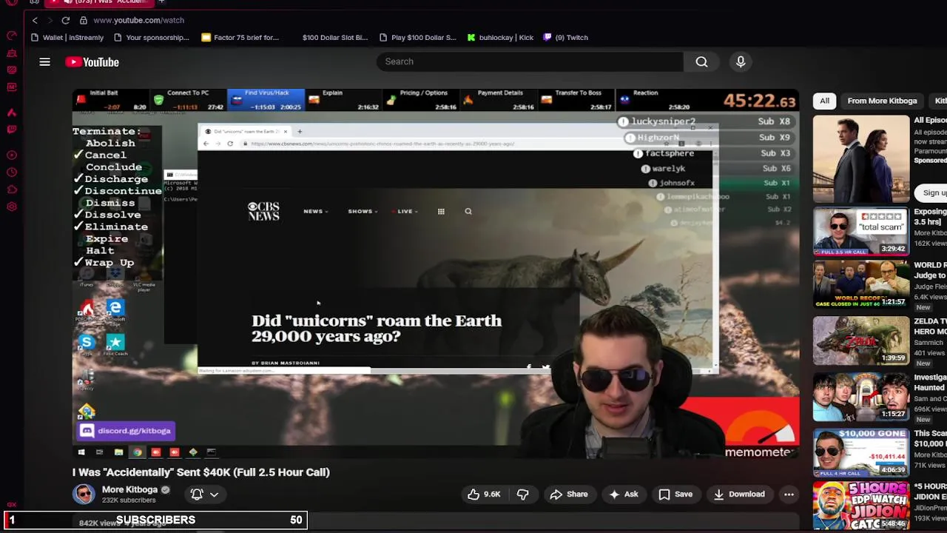Start voice search with the microphone
947x533 pixels.
tap(741, 61)
